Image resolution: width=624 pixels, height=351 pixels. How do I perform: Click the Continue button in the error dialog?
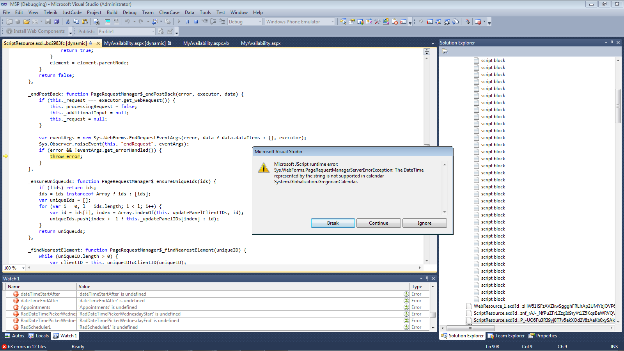coord(378,223)
